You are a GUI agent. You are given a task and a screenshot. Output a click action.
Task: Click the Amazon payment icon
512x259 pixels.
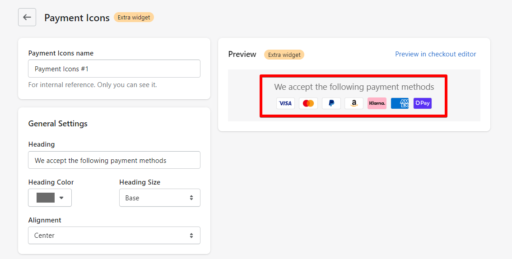(354, 103)
